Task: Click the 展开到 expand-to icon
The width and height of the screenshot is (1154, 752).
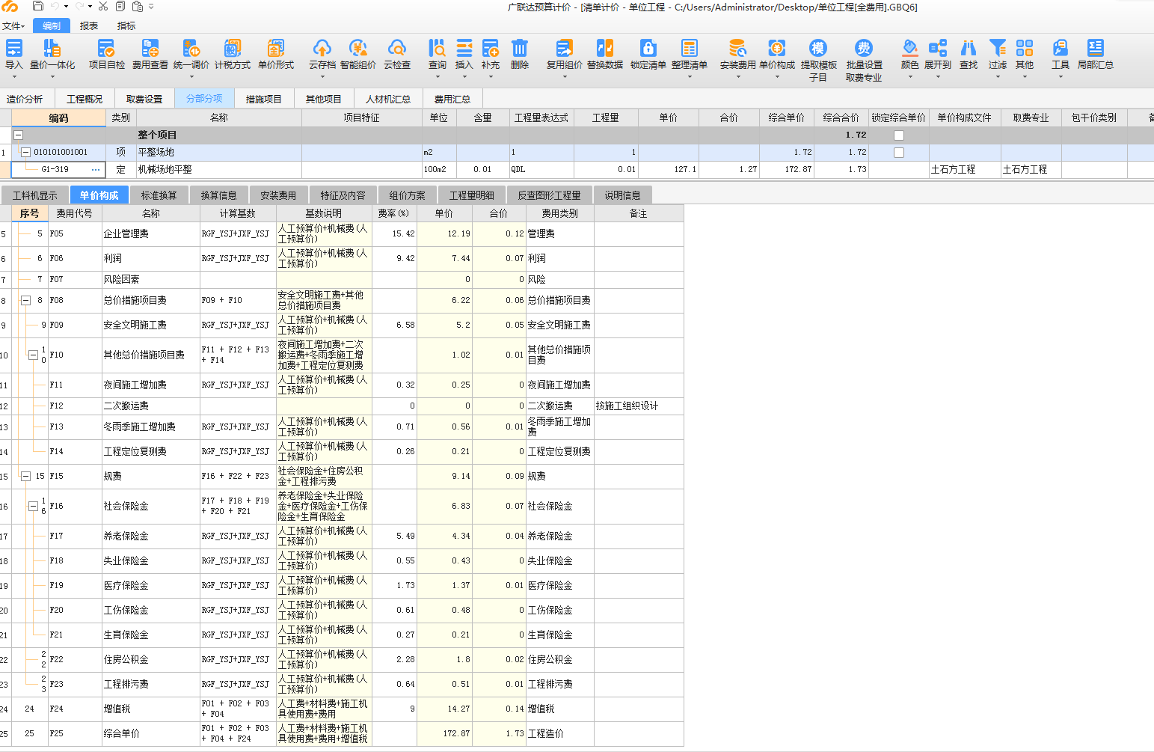Action: click(937, 49)
